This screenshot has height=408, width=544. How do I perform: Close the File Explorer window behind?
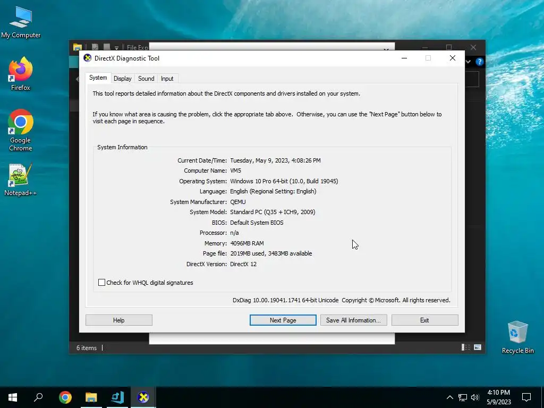click(473, 47)
